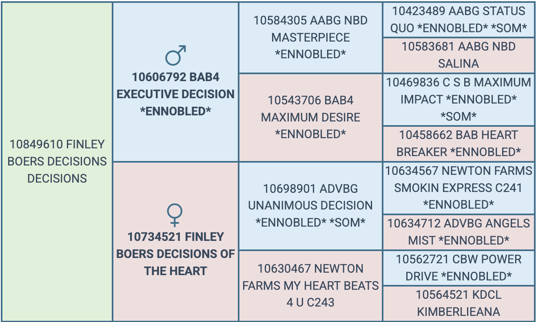Select 10584305 AABG NBD Masterpiece cell
The height and width of the screenshot is (322, 536).
click(x=310, y=37)
